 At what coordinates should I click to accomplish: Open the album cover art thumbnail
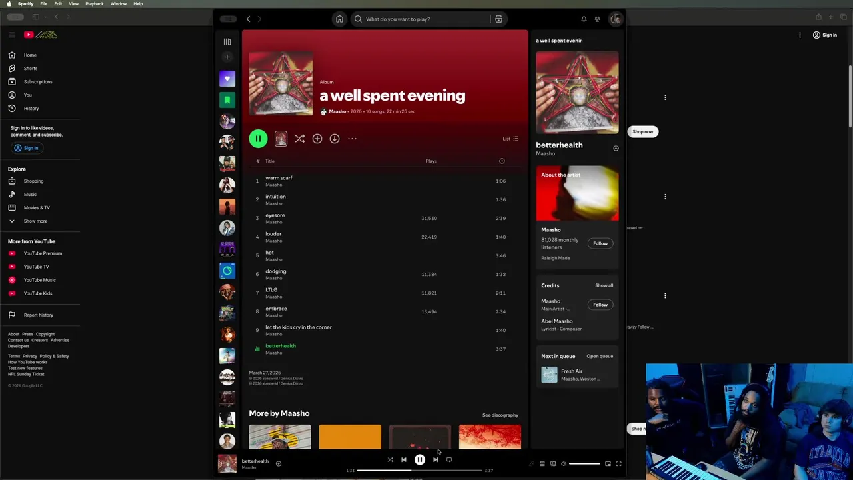tap(281, 83)
